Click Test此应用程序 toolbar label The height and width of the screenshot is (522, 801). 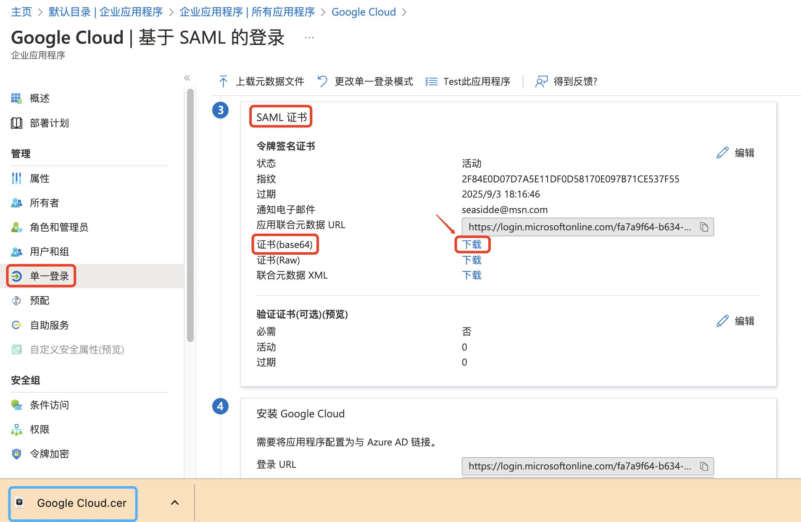click(x=477, y=82)
